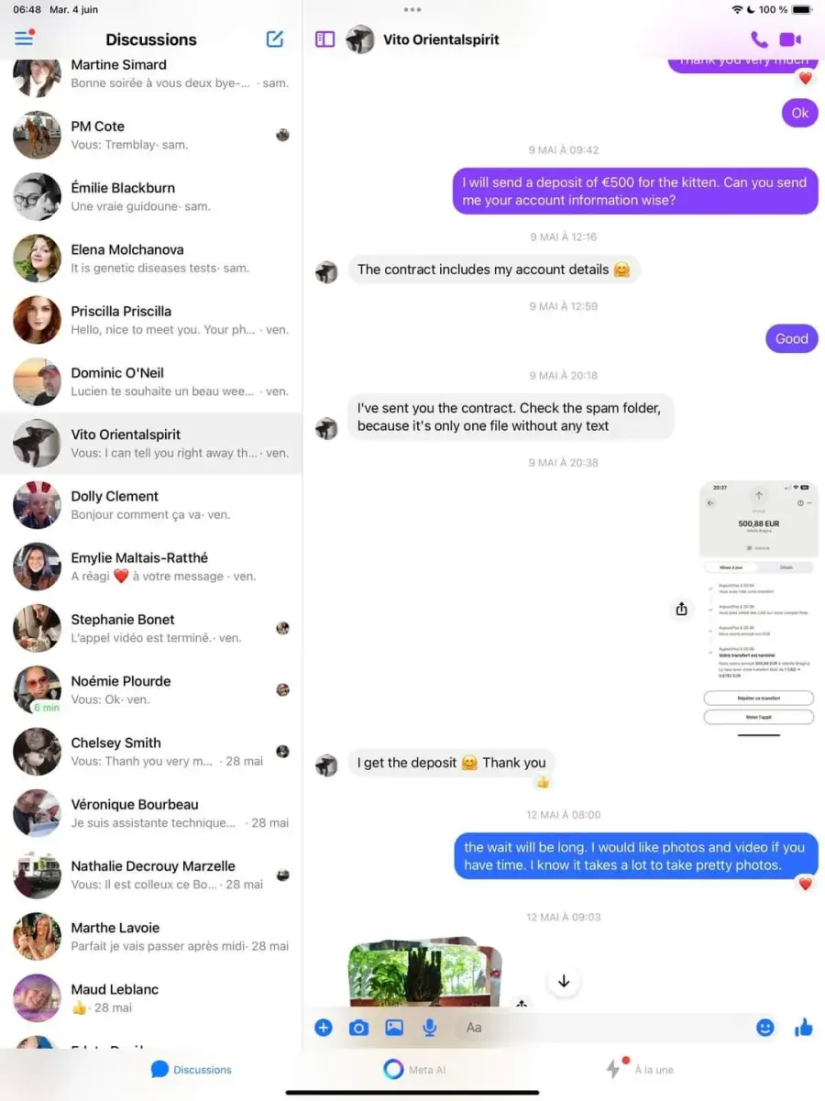The image size is (825, 1101).
Task: Start a video call with Vito
Action: pos(790,39)
